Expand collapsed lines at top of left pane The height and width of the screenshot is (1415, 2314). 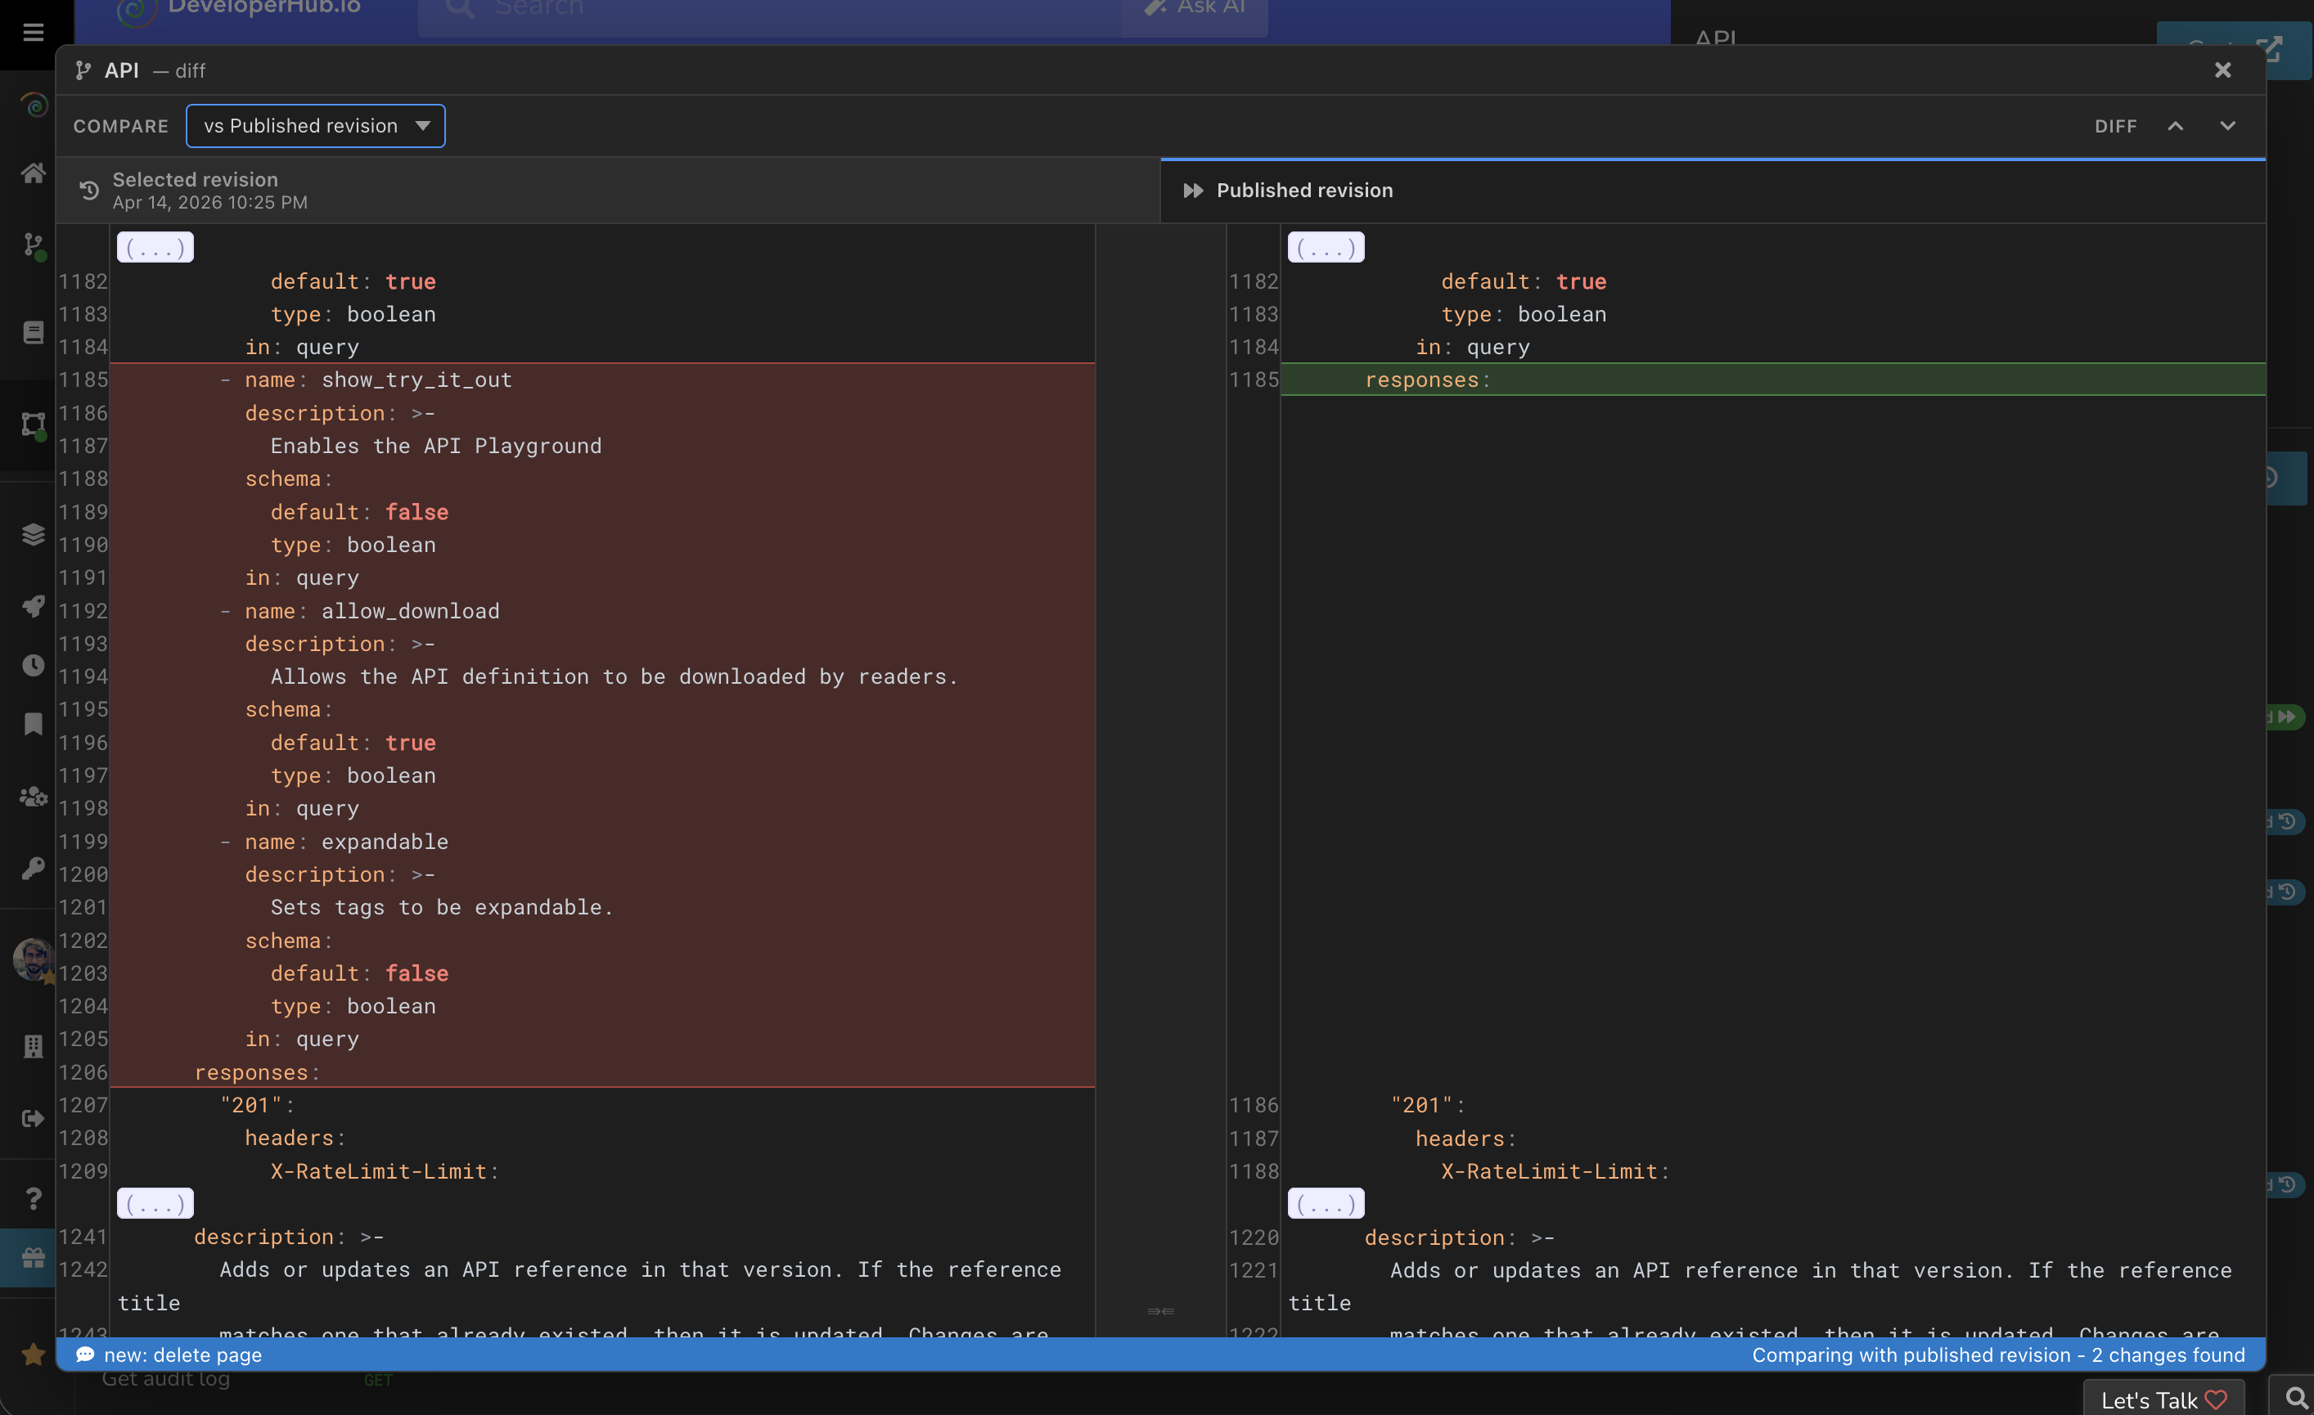point(155,247)
